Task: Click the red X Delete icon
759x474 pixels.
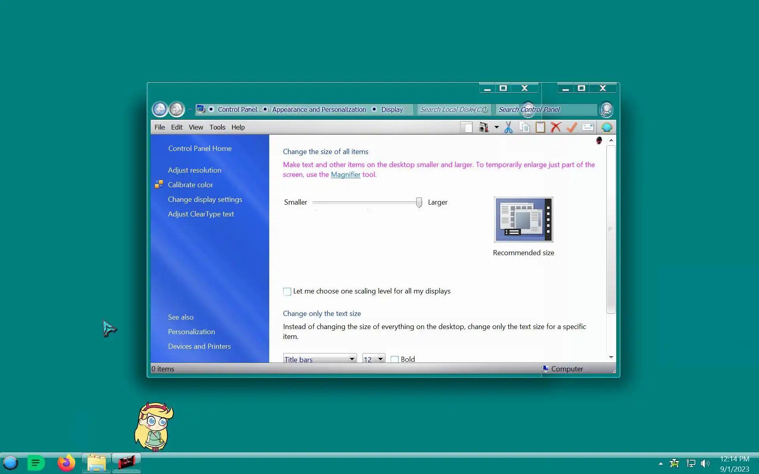Action: tap(556, 127)
